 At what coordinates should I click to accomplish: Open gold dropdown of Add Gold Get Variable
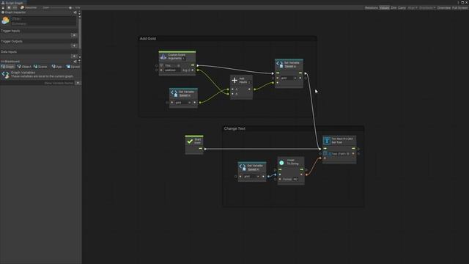[x=182, y=103]
